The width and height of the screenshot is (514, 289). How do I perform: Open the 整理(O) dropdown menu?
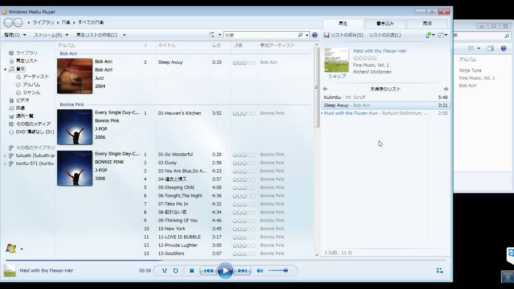coord(15,35)
